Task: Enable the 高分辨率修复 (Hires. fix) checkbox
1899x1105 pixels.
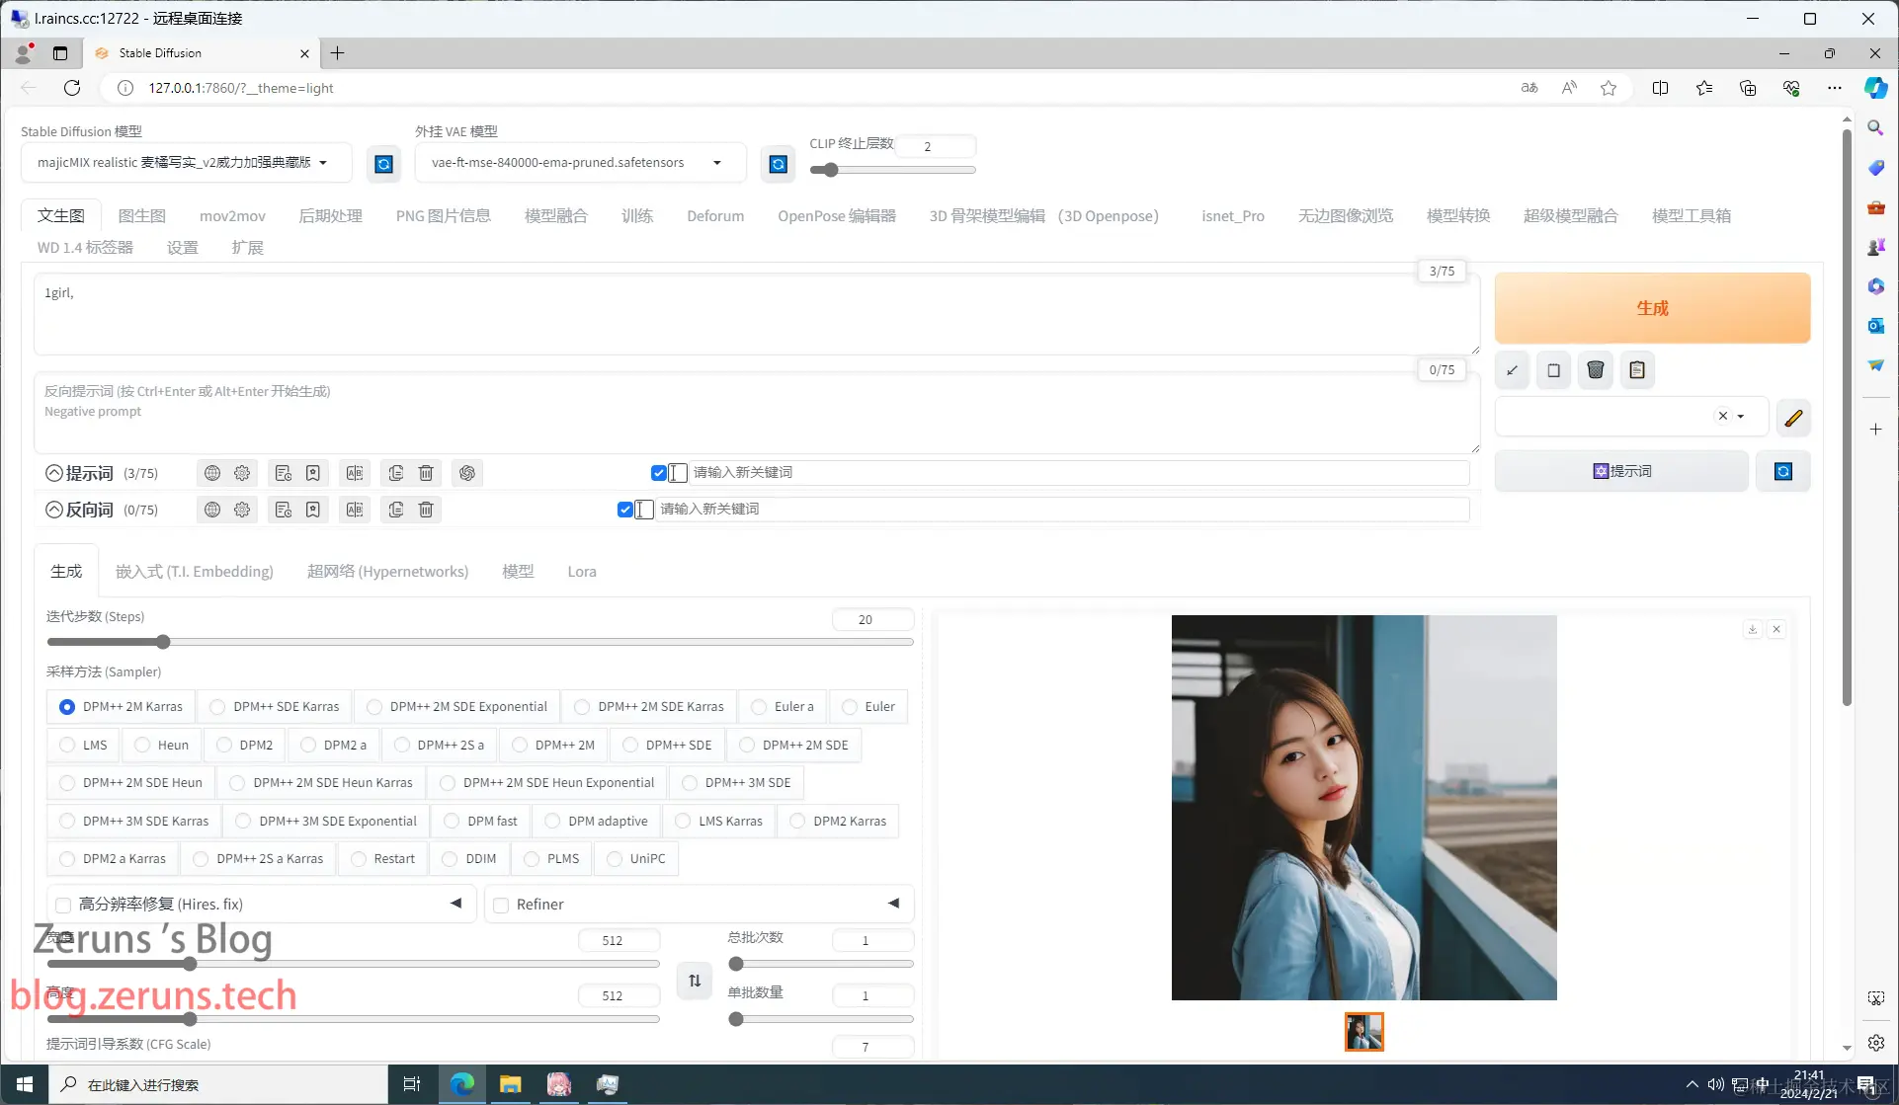Action: tap(64, 905)
